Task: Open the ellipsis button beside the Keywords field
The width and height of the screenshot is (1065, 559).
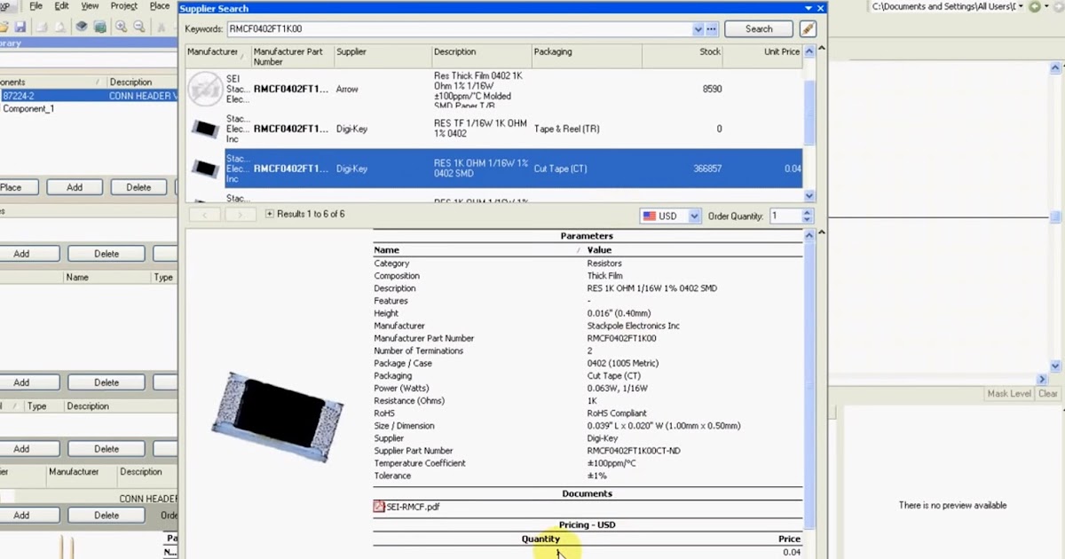Action: pos(711,29)
